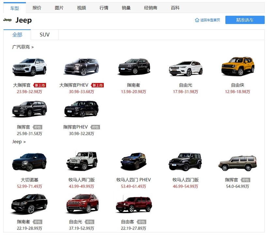Click the 新上市 badge next to 大指挥官
This screenshot has height=236, width=278.
(40, 85)
